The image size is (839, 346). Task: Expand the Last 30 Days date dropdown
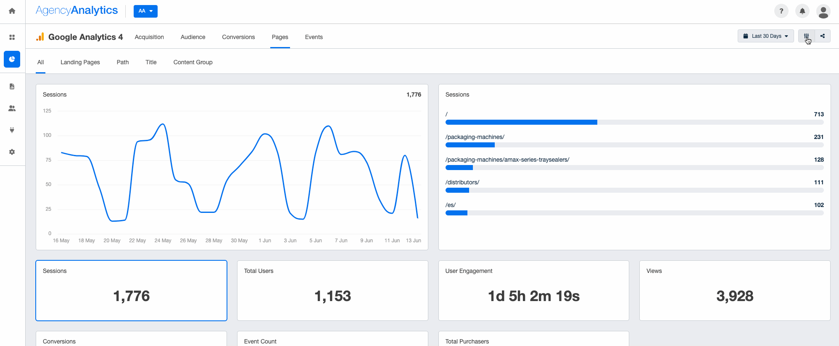(765, 36)
